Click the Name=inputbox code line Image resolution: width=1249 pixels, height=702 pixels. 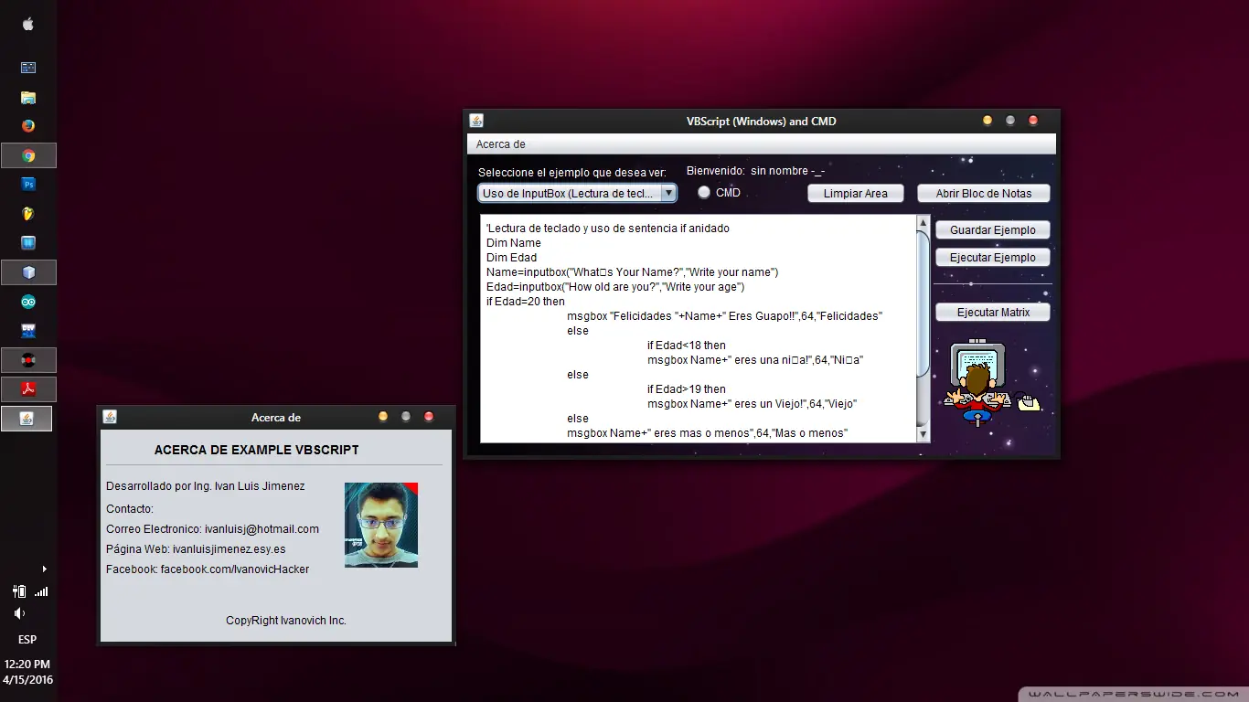633,272
